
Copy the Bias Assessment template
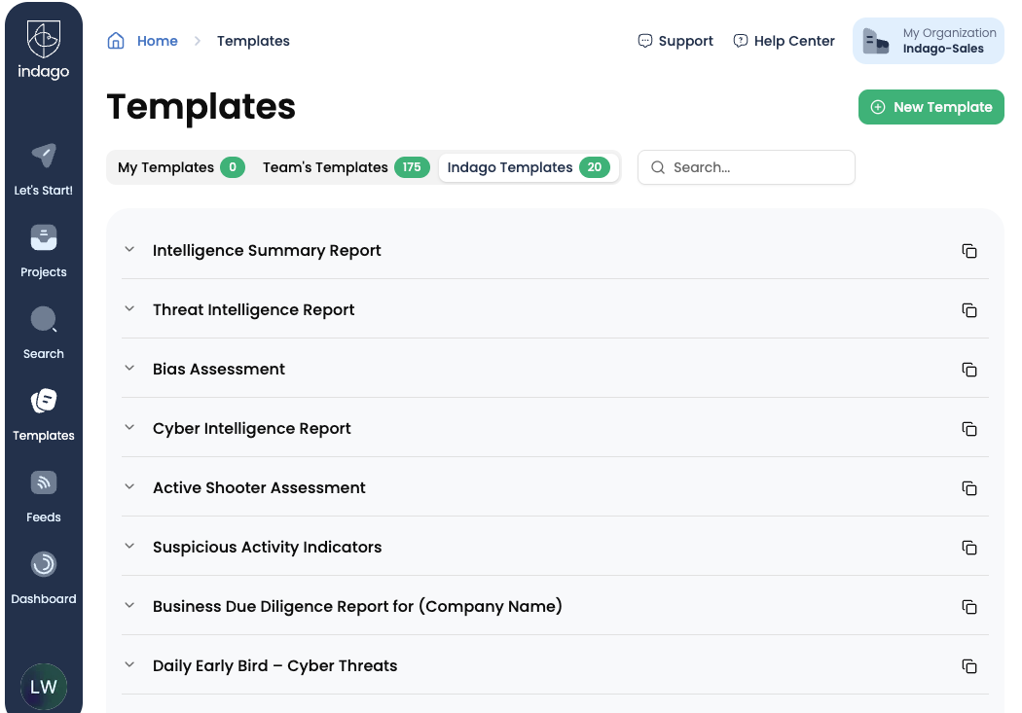pyautogui.click(x=969, y=370)
